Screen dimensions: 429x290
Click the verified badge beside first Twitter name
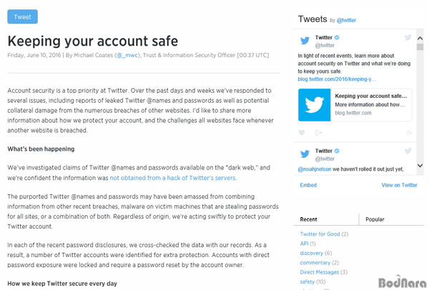(337, 37)
